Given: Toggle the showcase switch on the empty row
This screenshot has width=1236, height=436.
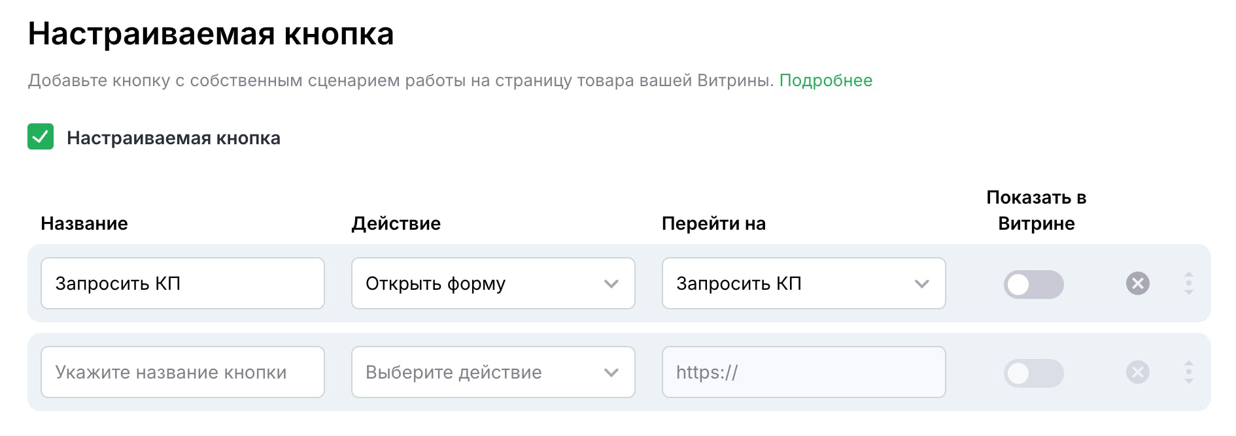Looking at the screenshot, I should 1033,373.
